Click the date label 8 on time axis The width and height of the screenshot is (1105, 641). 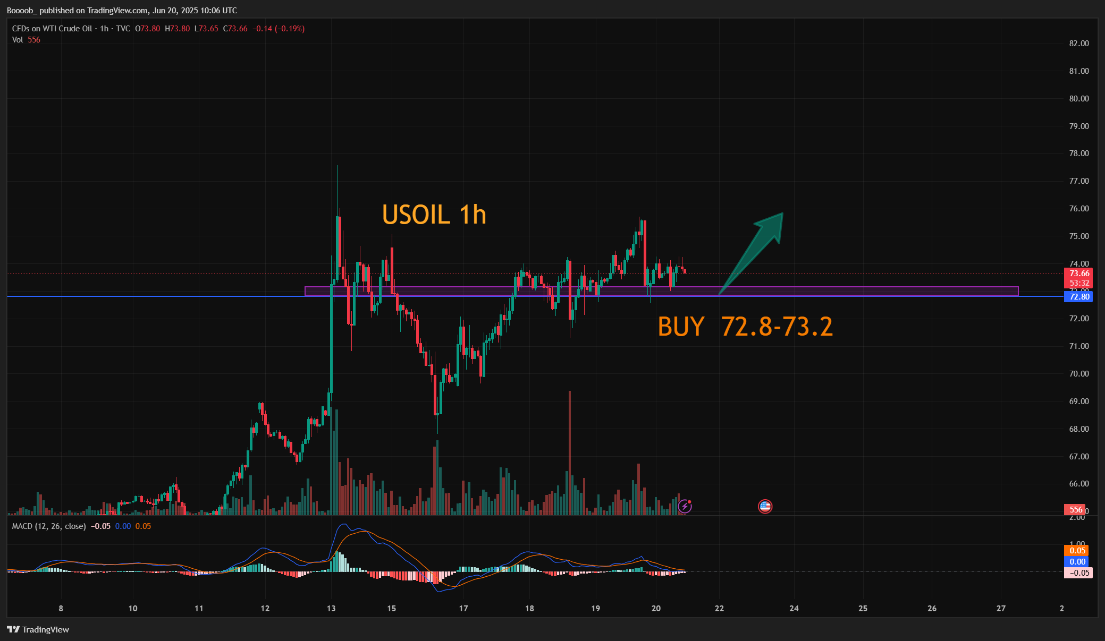61,609
